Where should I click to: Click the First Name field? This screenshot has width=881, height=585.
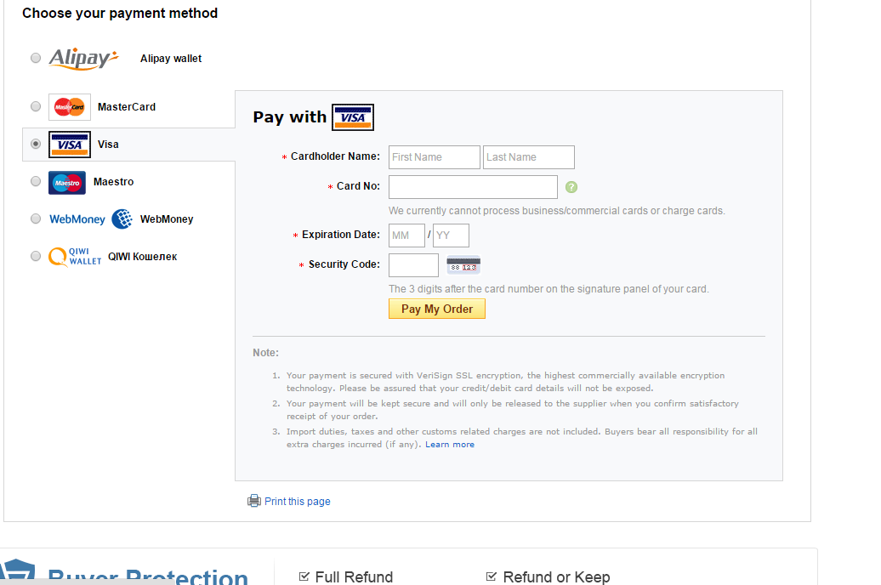(x=435, y=157)
